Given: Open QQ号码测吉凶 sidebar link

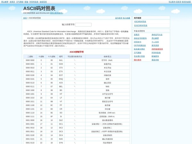Looking at the screenshot, I should point(140,45).
